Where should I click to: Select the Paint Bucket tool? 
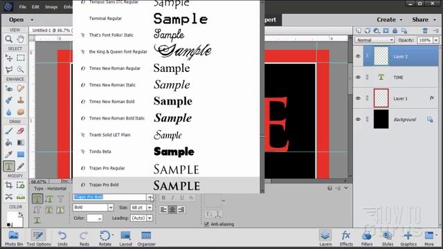coord(9,142)
